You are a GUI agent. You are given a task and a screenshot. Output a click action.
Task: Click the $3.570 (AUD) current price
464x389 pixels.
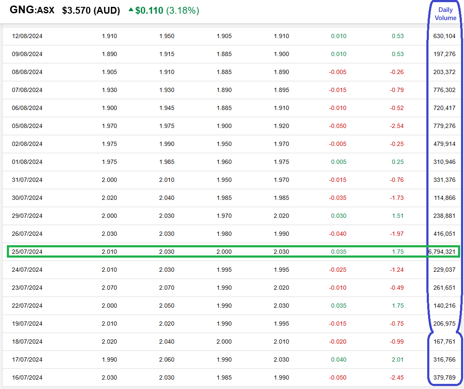pyautogui.click(x=91, y=11)
